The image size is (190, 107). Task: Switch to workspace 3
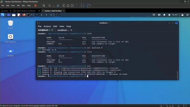[x=46, y=15]
